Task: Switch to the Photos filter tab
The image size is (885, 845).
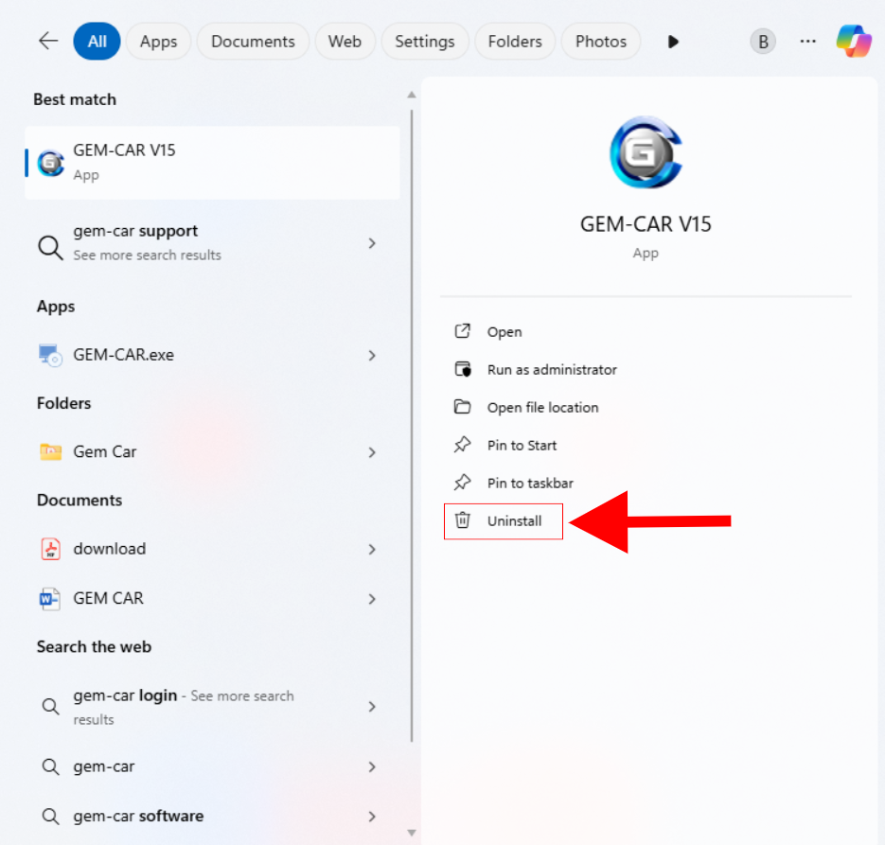Action: pyautogui.click(x=601, y=42)
